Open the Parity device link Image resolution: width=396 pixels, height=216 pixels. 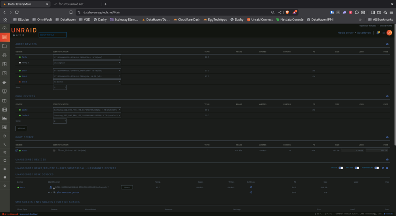[24, 57]
